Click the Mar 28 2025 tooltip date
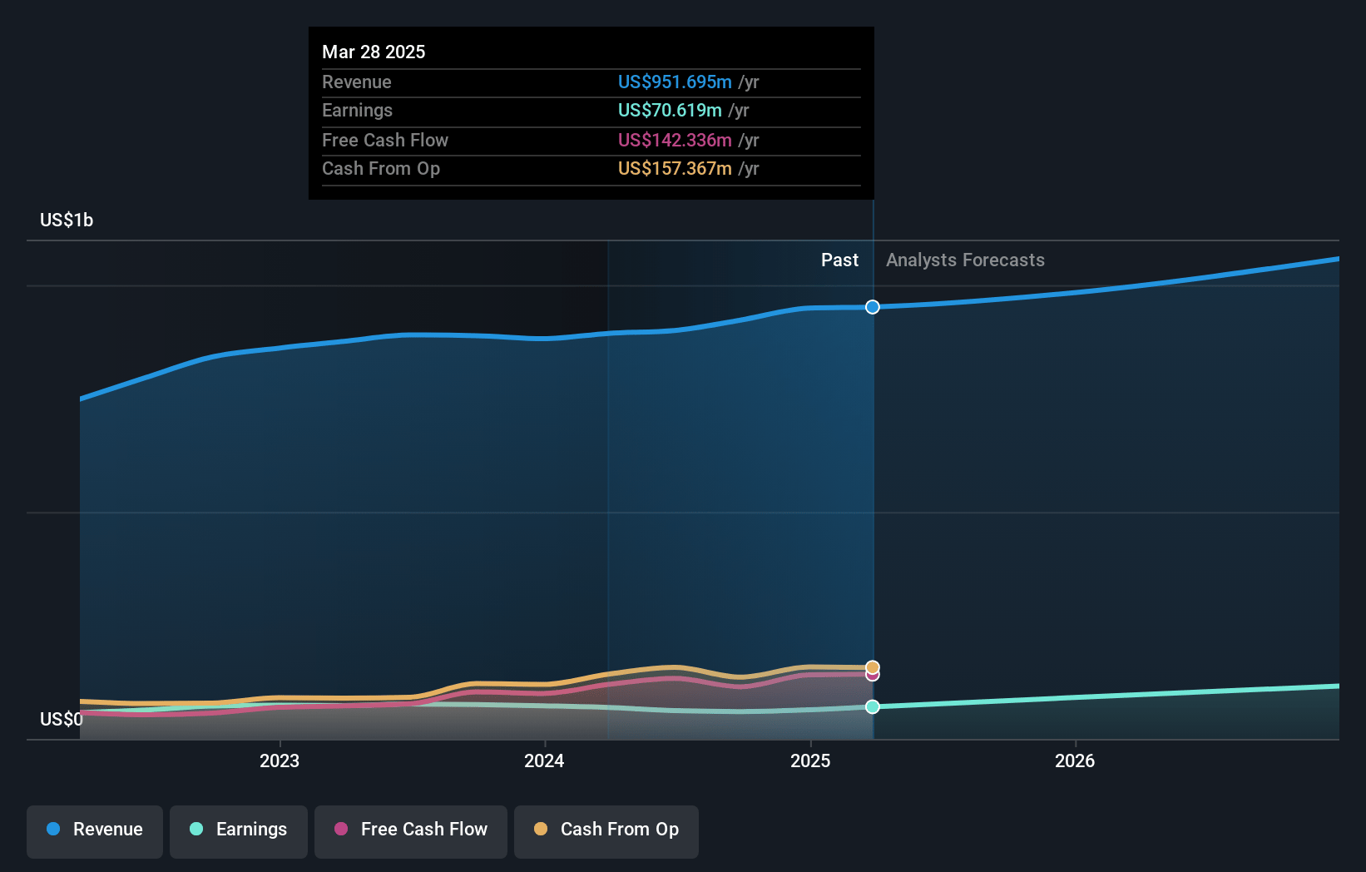Viewport: 1366px width, 872px height. tap(374, 52)
